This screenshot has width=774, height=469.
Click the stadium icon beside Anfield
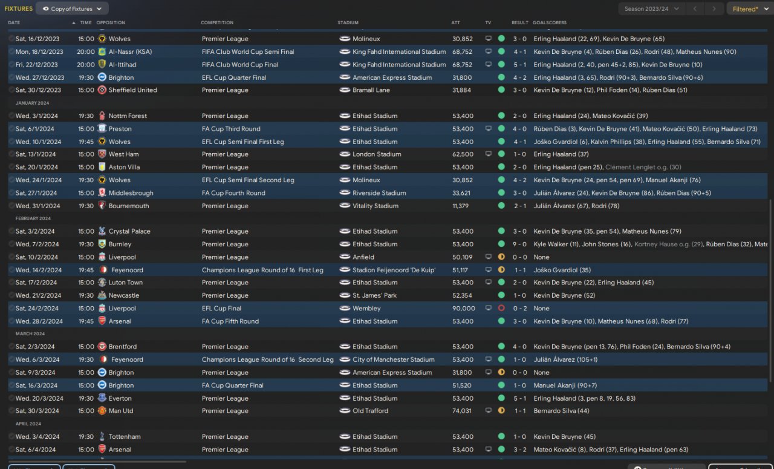pos(345,257)
